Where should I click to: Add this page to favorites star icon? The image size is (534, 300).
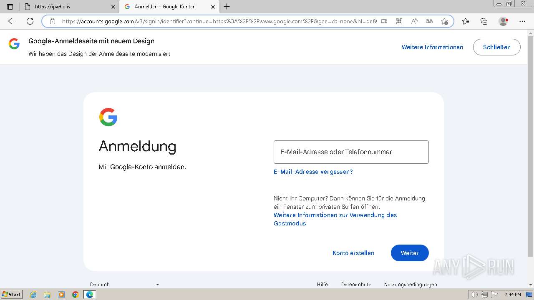click(444, 21)
